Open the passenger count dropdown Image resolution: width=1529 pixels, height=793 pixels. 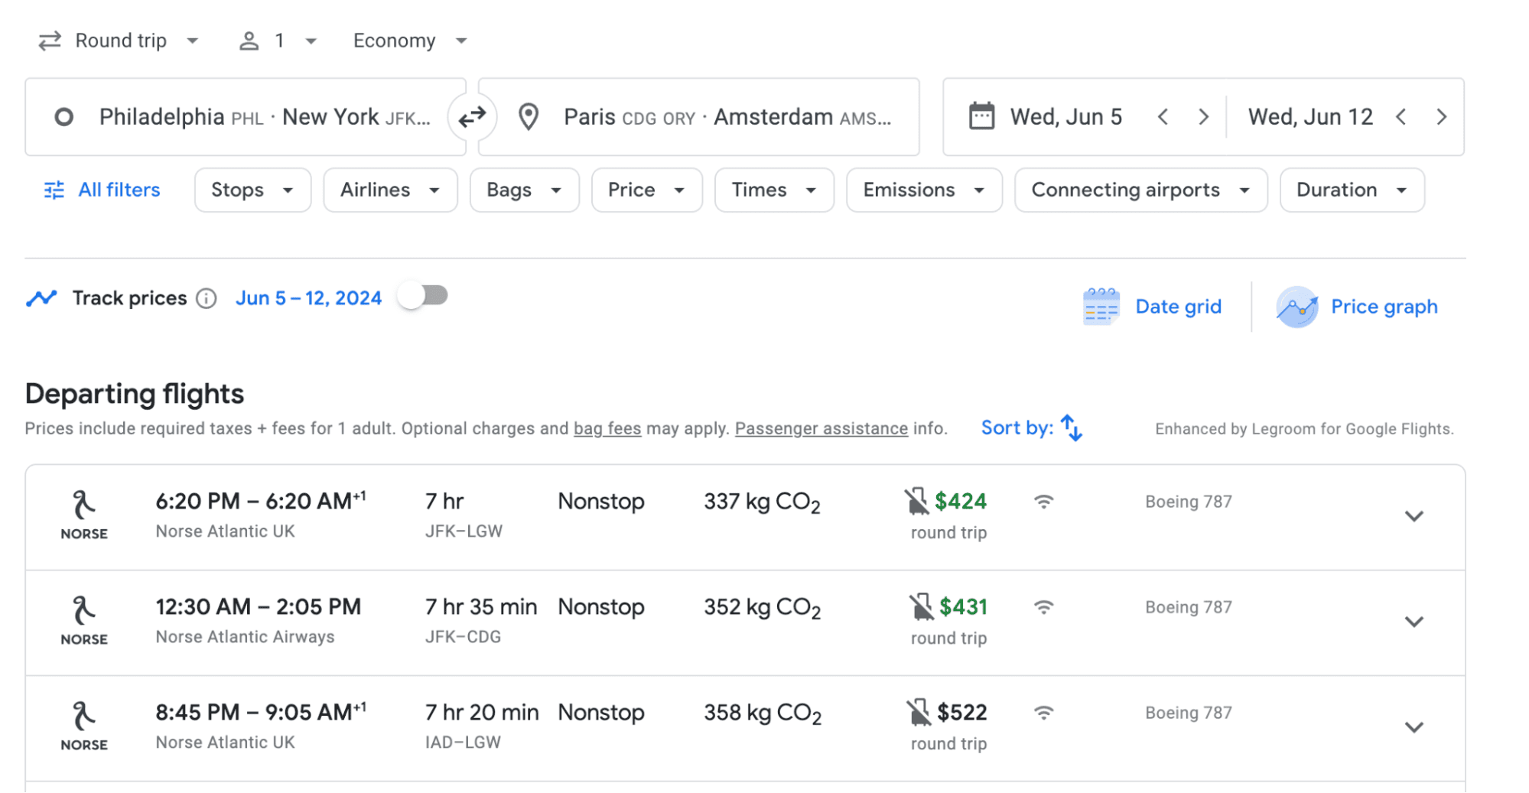(x=278, y=41)
